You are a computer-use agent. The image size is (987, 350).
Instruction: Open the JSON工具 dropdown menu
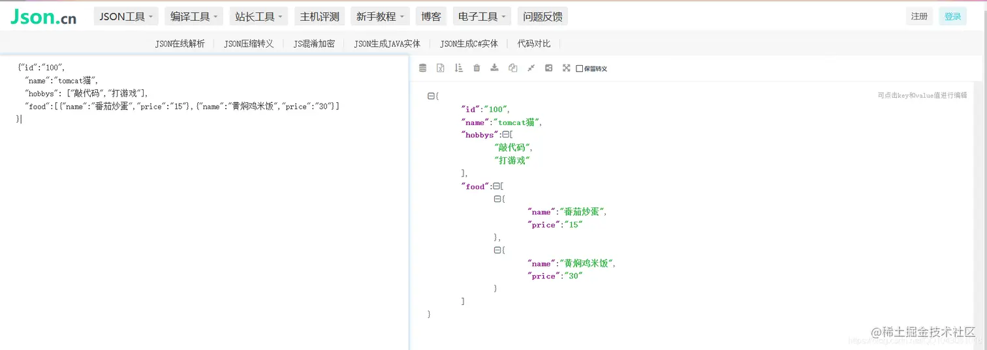click(127, 16)
